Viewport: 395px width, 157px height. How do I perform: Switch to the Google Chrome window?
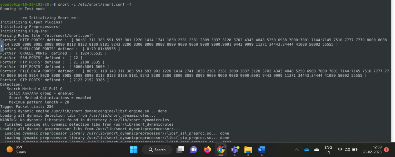221,150
